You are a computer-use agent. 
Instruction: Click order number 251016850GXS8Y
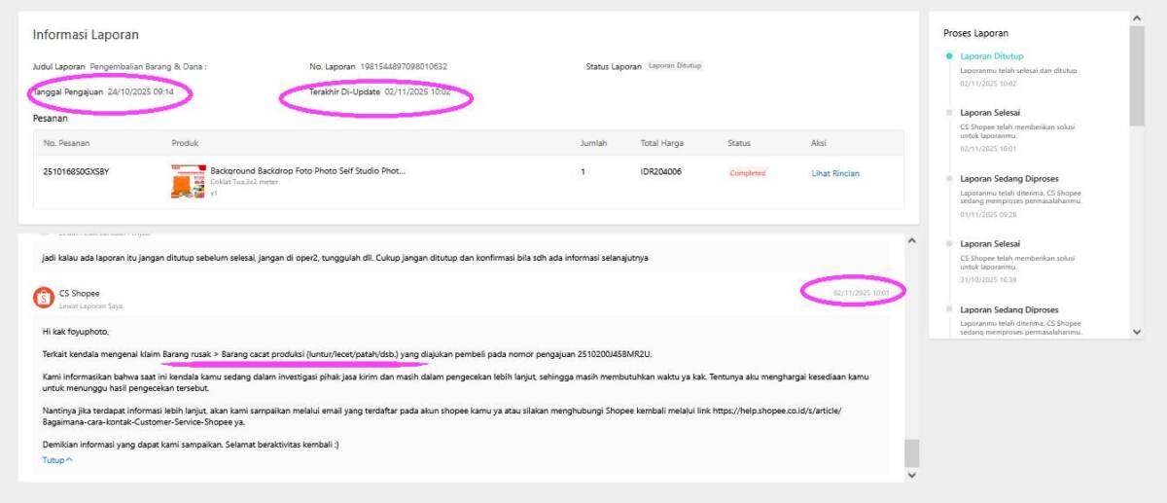pyautogui.click(x=76, y=173)
